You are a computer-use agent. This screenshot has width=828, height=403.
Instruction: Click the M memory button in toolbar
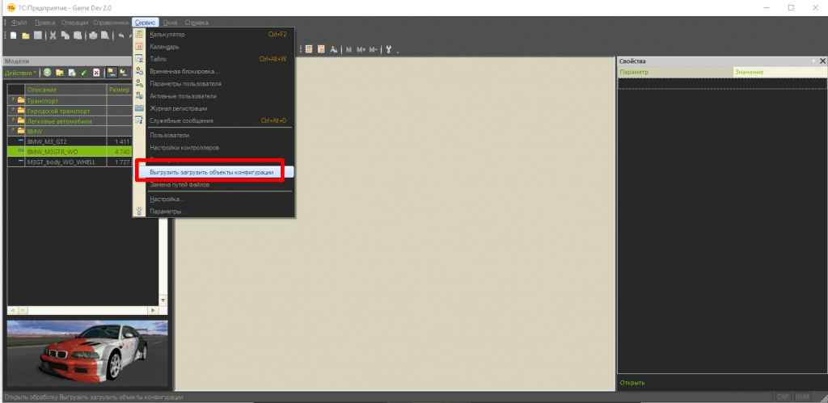point(349,49)
